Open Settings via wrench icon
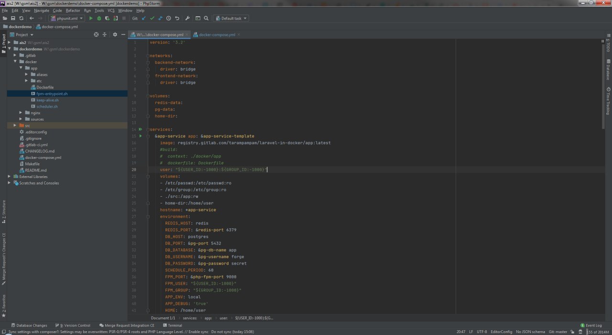The height and width of the screenshot is (335, 612). 187,18
